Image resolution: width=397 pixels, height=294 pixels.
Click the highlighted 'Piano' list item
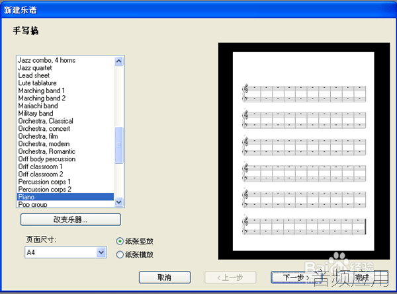point(66,197)
